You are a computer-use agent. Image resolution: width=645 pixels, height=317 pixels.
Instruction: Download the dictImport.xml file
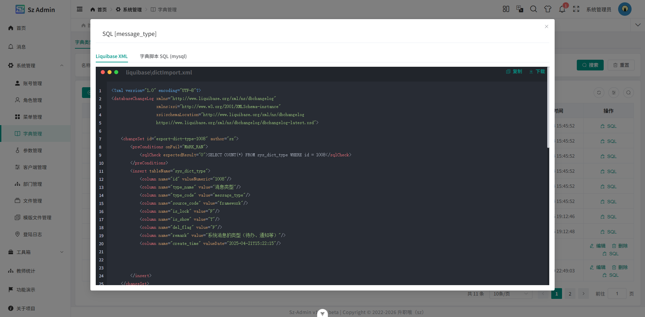[x=537, y=71]
